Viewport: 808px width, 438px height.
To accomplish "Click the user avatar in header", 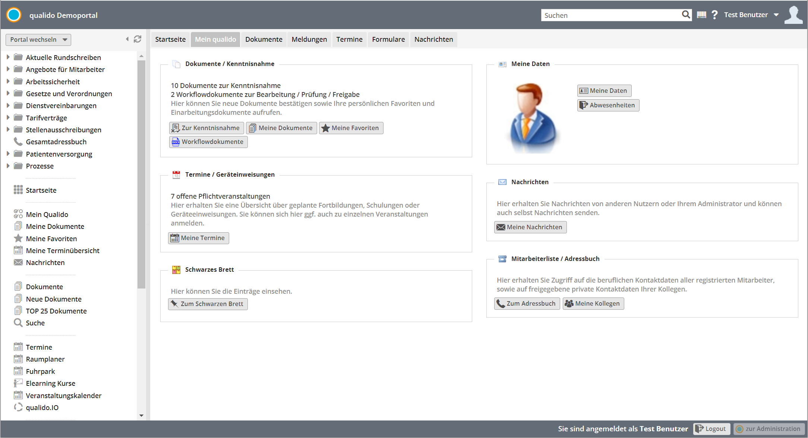I will pyautogui.click(x=793, y=15).
